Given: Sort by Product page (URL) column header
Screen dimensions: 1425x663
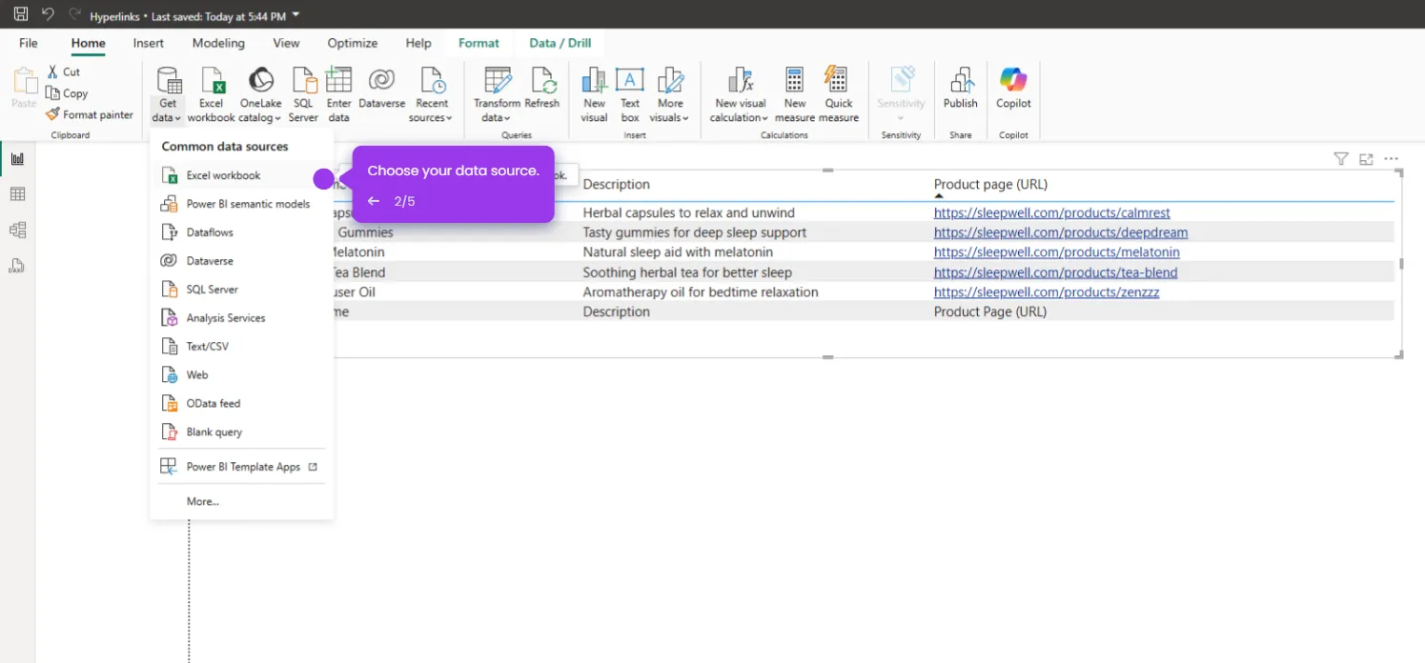Looking at the screenshot, I should tap(990, 184).
